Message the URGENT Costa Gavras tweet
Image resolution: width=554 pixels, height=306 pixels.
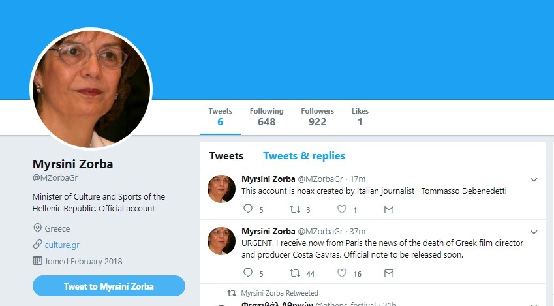click(389, 274)
